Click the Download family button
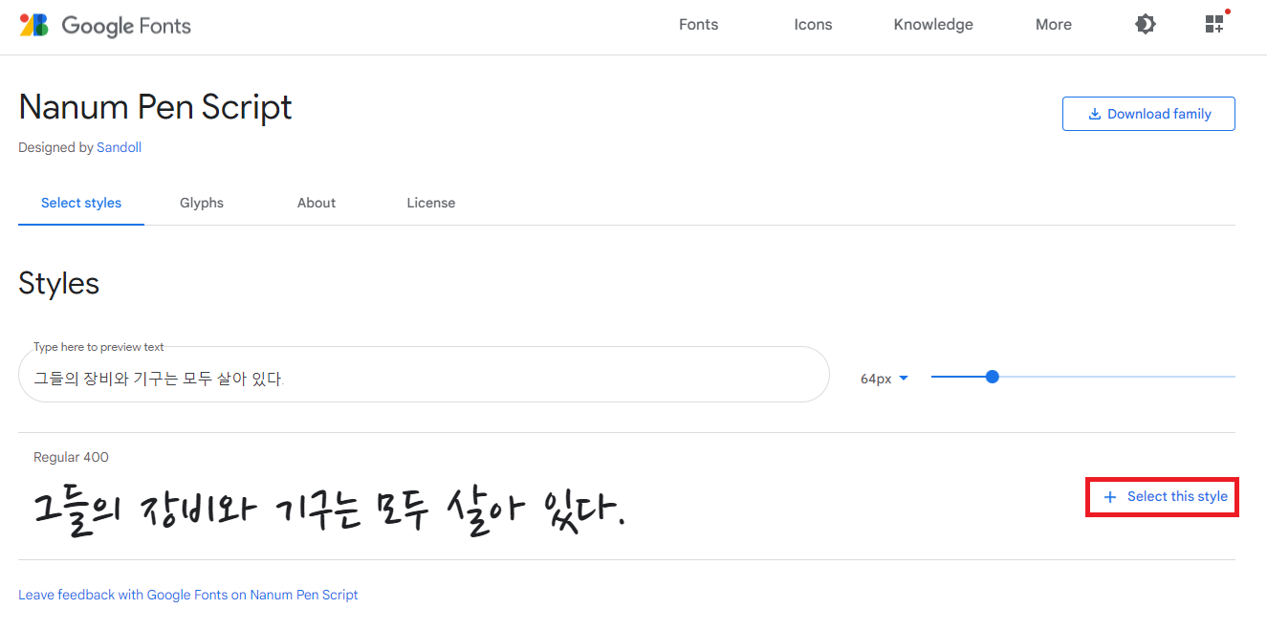The width and height of the screenshot is (1267, 630). [1148, 114]
